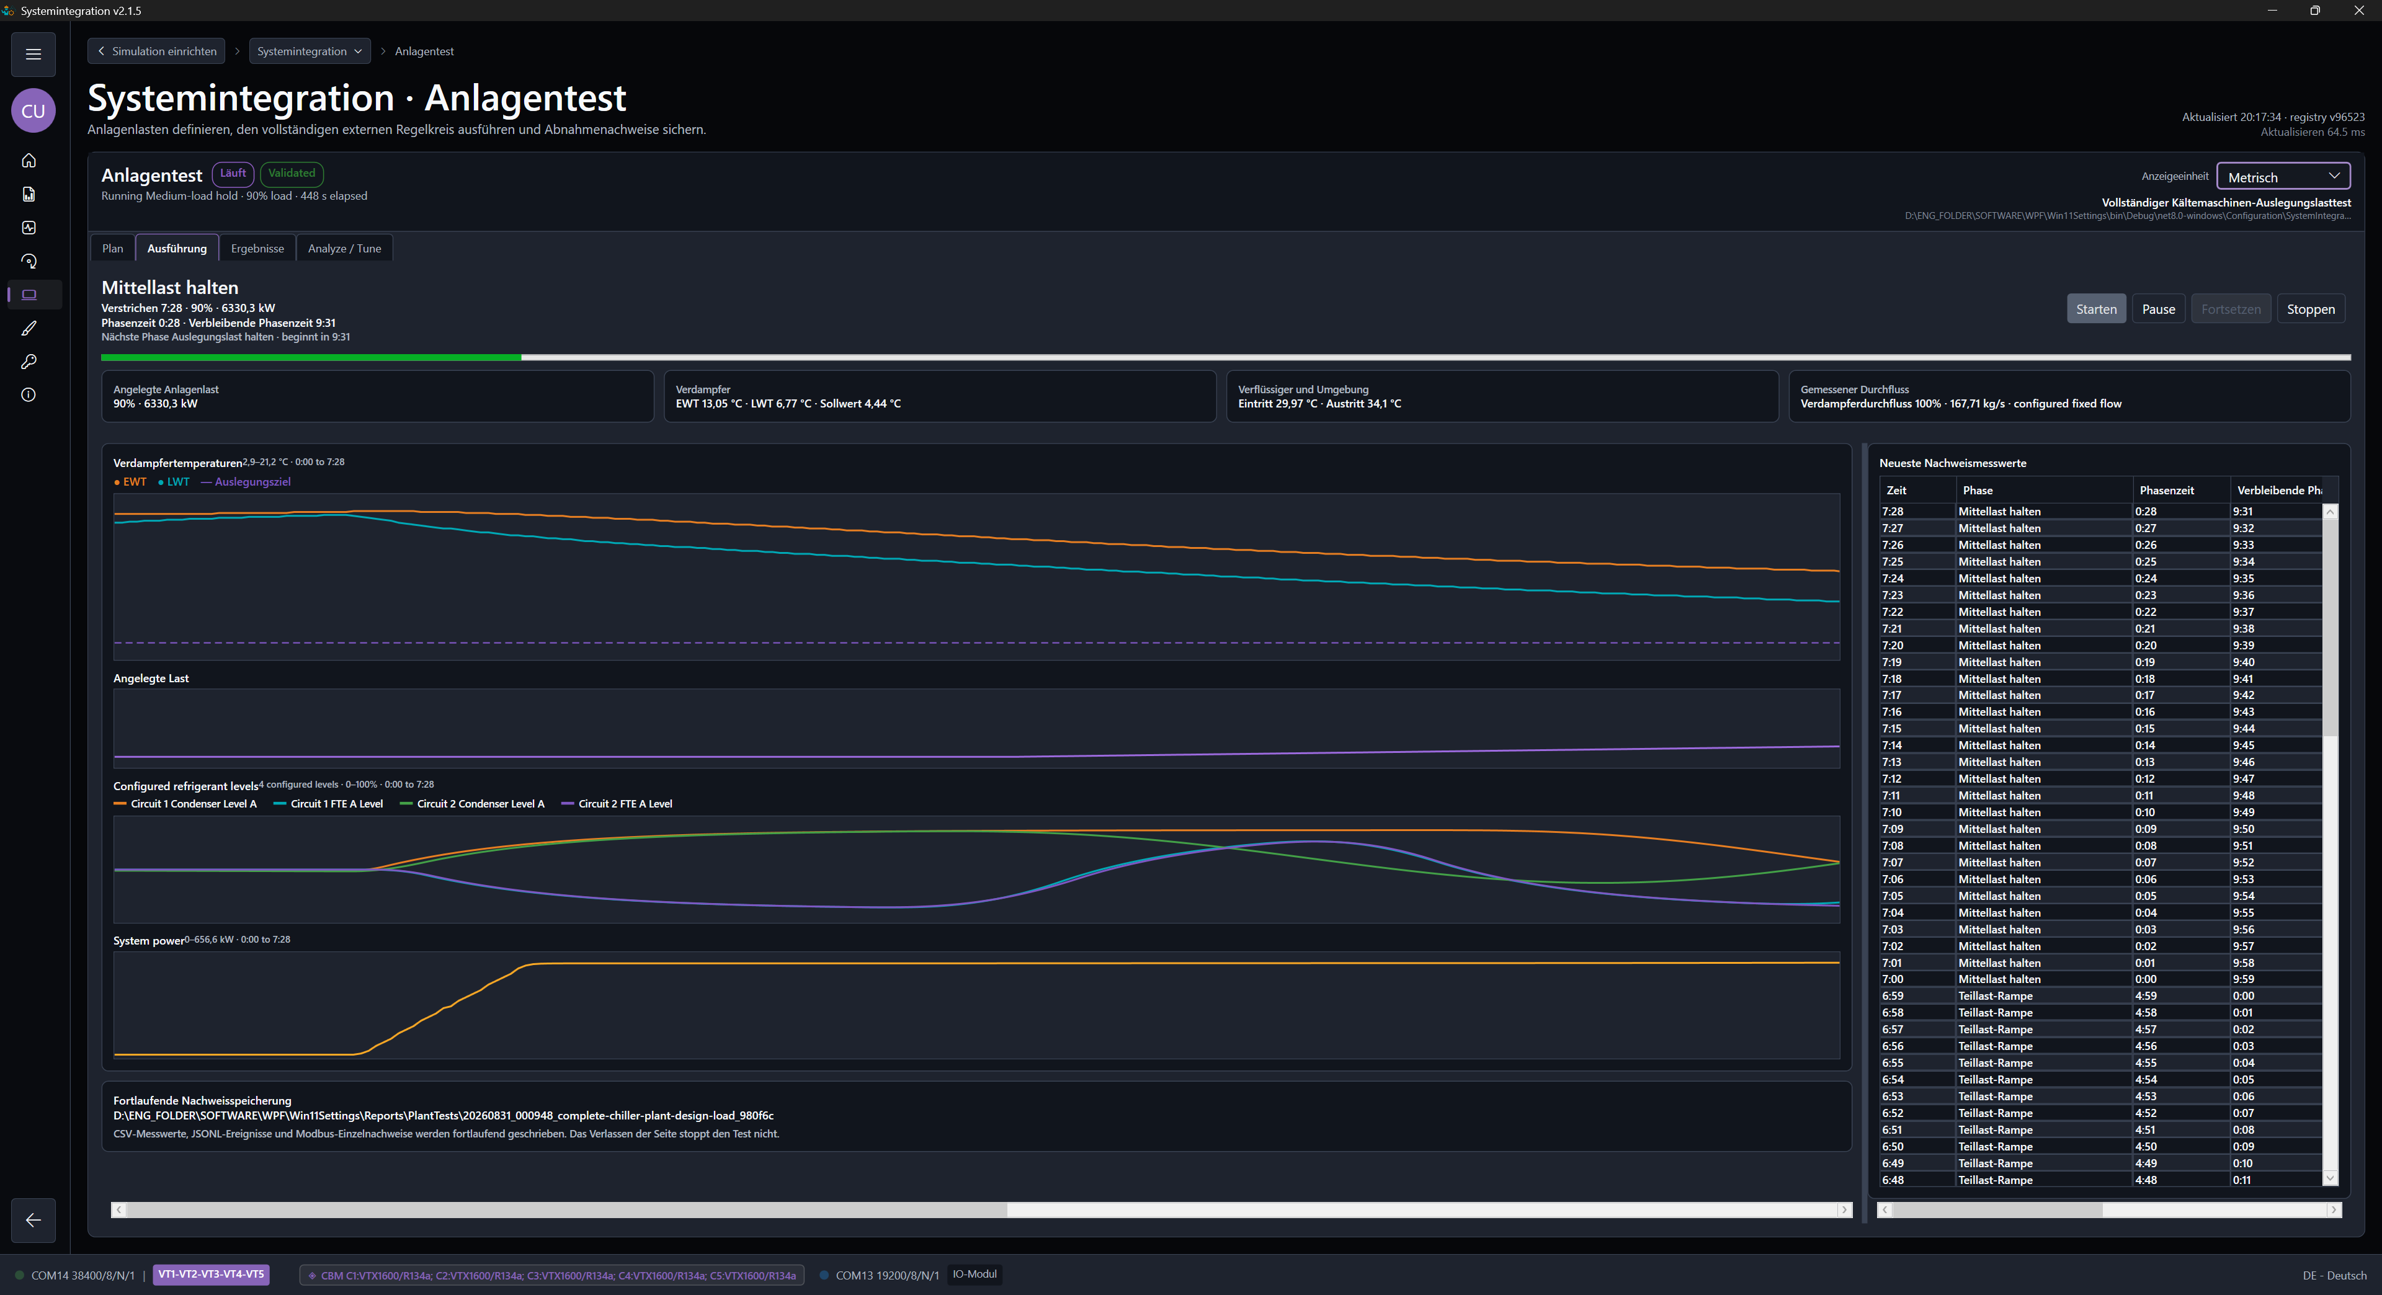The width and height of the screenshot is (2382, 1295).
Task: Select the table row with Zeit 7:00
Action: tap(2101, 980)
